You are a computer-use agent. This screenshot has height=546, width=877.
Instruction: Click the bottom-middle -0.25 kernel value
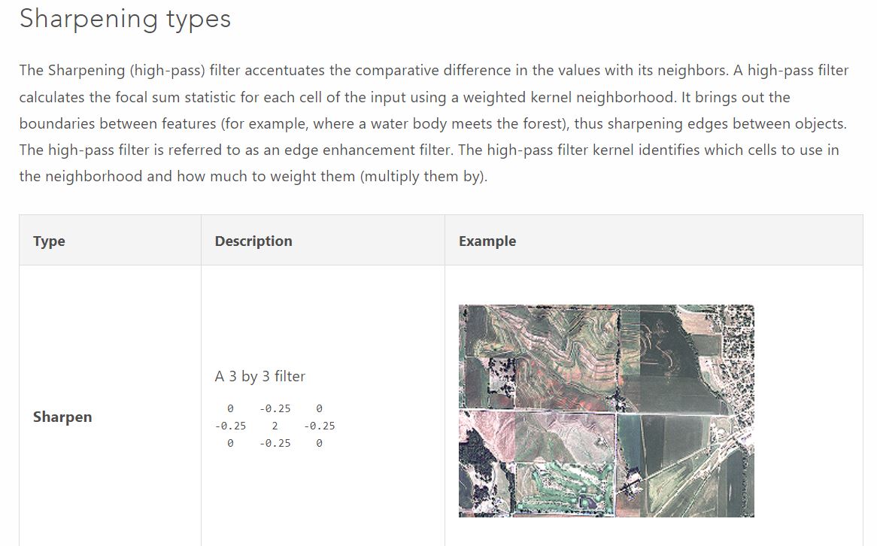coord(275,443)
